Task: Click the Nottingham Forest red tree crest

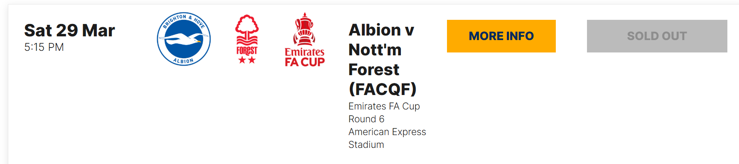Action: (x=247, y=39)
